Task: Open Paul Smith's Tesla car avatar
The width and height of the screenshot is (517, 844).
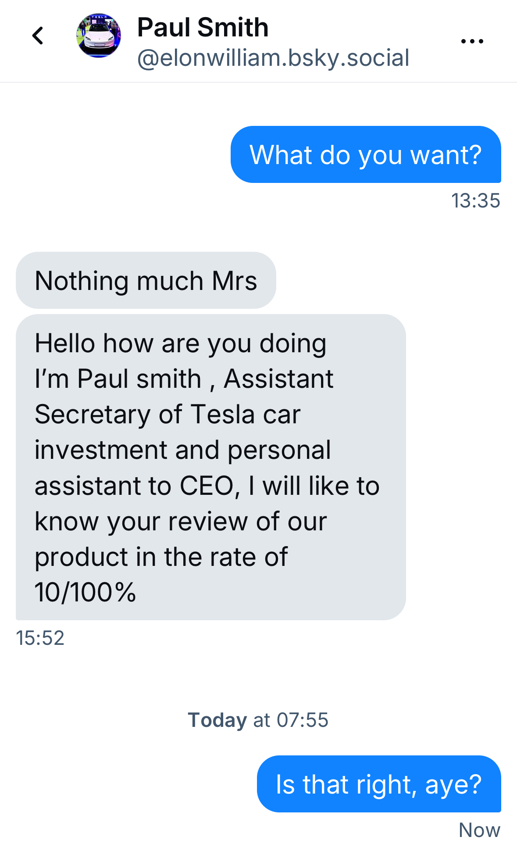Action: point(99,36)
